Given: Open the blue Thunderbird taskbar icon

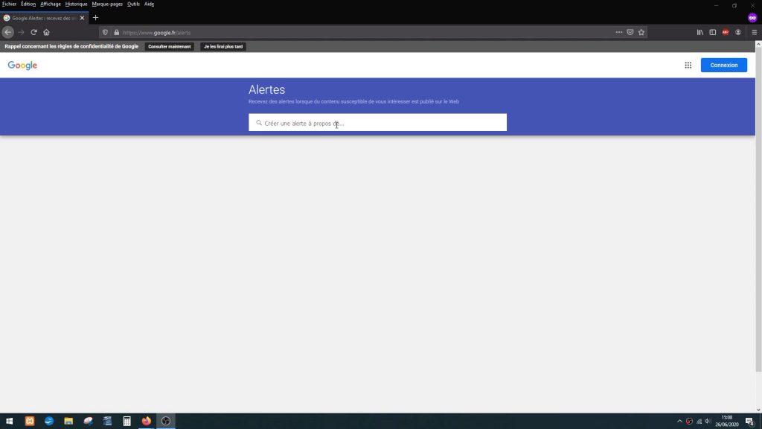Looking at the screenshot, I should [x=49, y=422].
